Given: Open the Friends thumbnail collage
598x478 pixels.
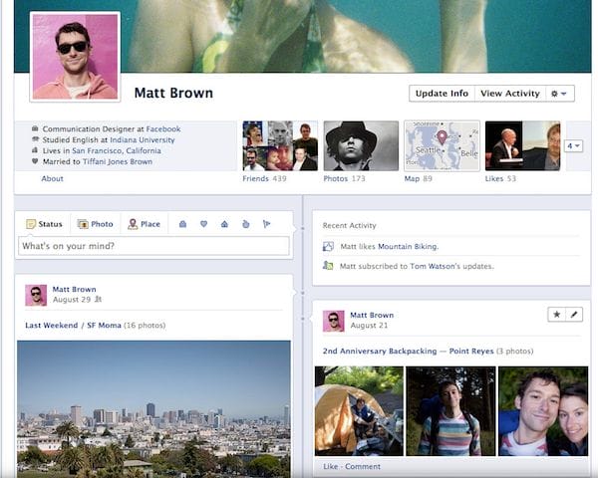Looking at the screenshot, I should coord(280,146).
